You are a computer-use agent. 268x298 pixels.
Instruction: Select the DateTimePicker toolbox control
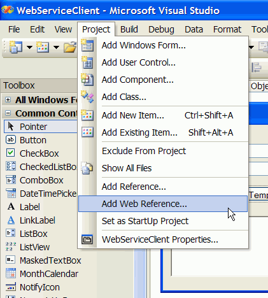41,194
